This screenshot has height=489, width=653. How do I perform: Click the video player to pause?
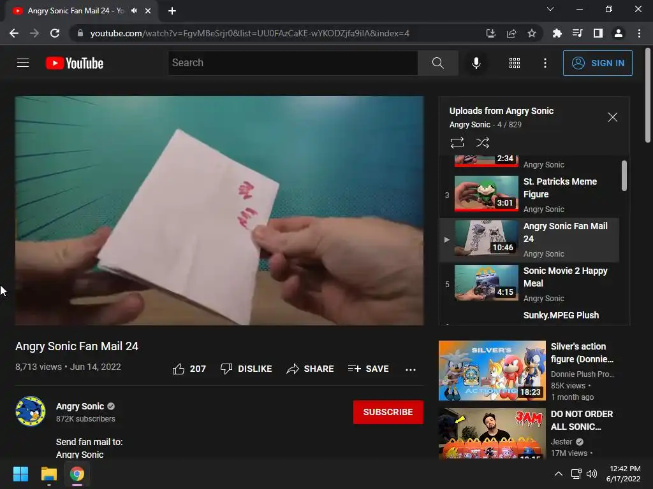tap(219, 210)
